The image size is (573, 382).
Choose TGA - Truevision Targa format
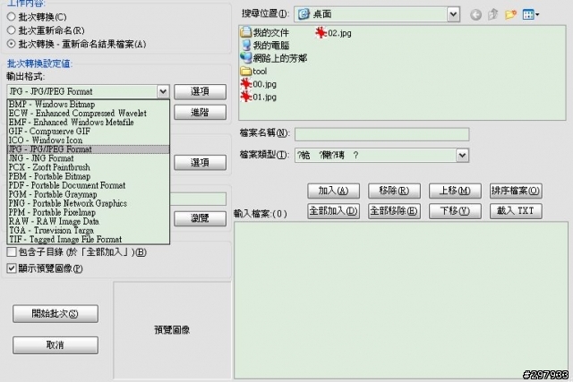(x=89, y=230)
